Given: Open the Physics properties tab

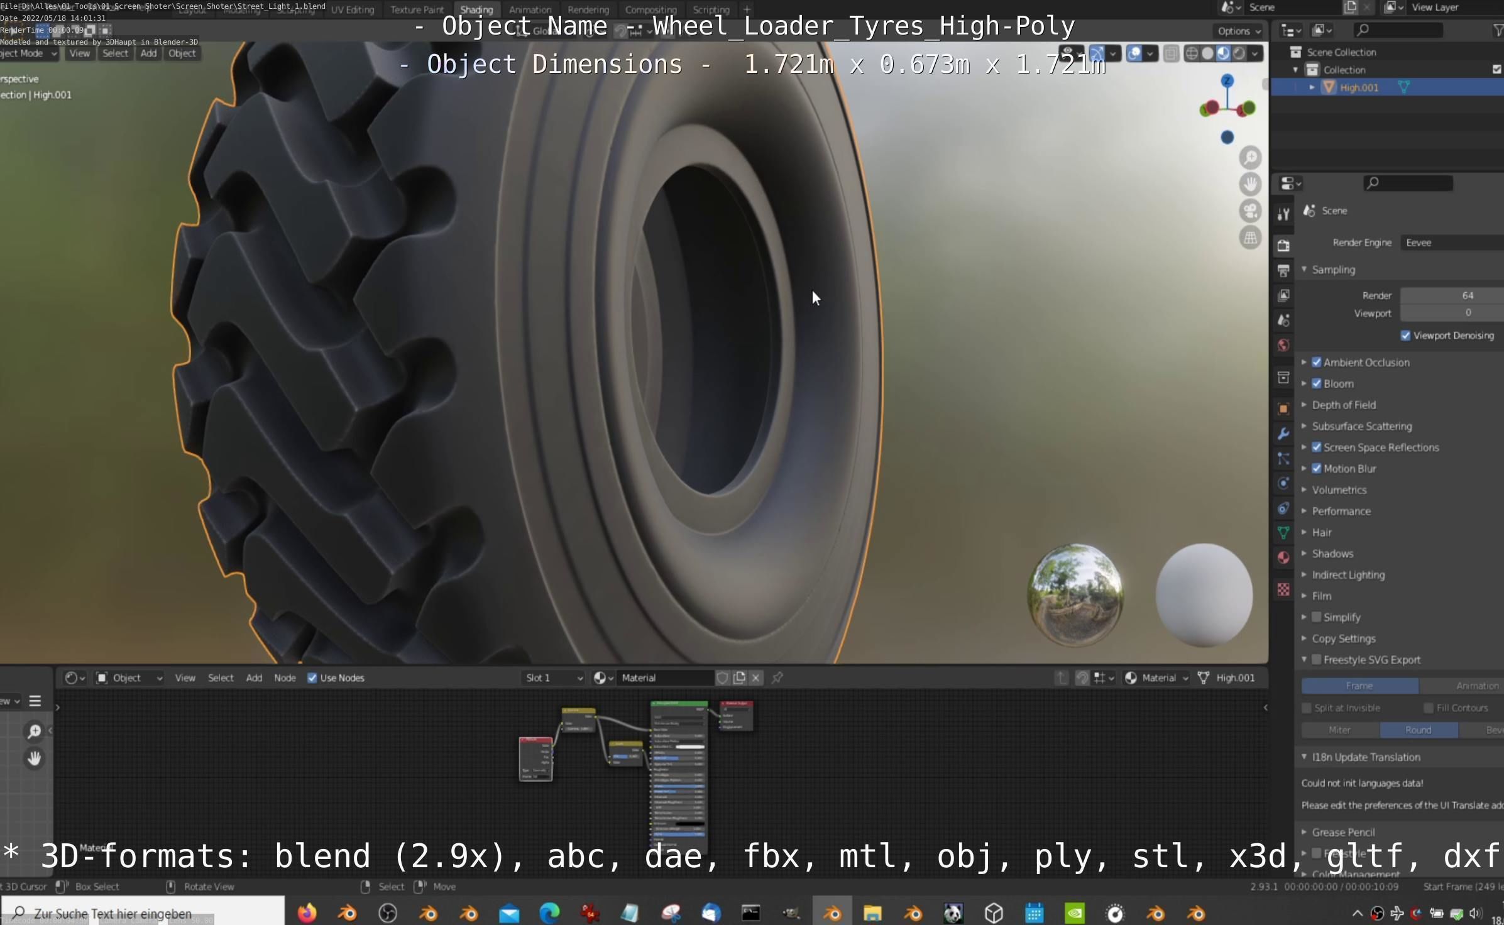Looking at the screenshot, I should pyautogui.click(x=1283, y=483).
